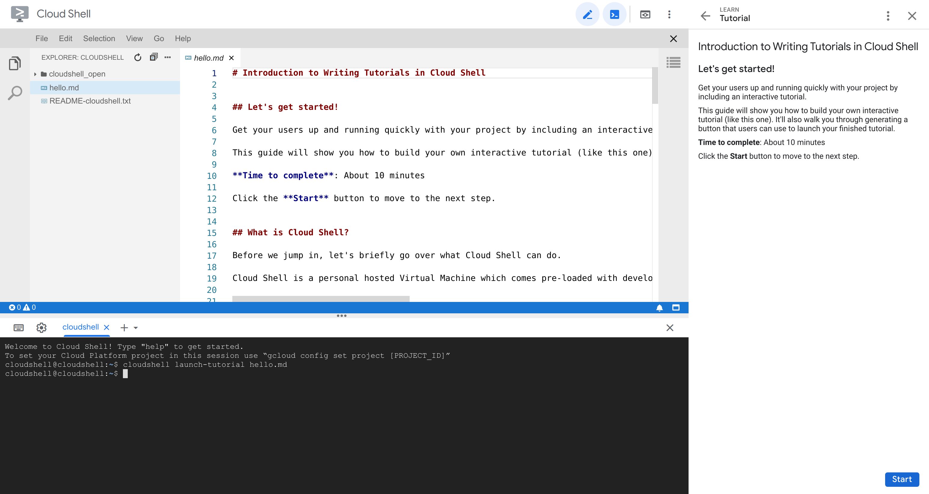Drag the editor/terminal resize scrollbar handle
The height and width of the screenshot is (494, 929).
(342, 316)
